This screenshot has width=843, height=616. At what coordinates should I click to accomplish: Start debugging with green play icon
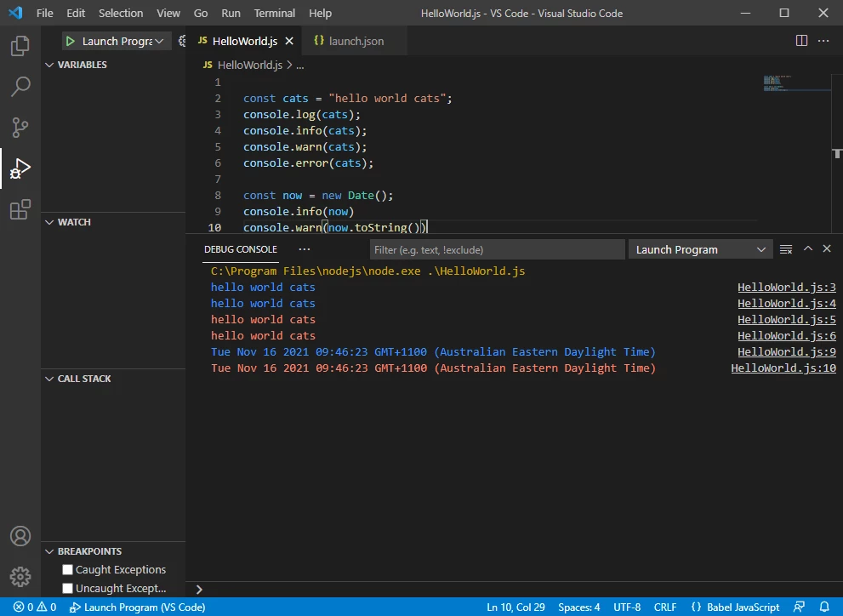pyautogui.click(x=70, y=41)
